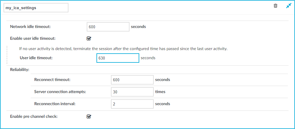Toggle the Enable user idle timeout checkbox

pos(89,39)
